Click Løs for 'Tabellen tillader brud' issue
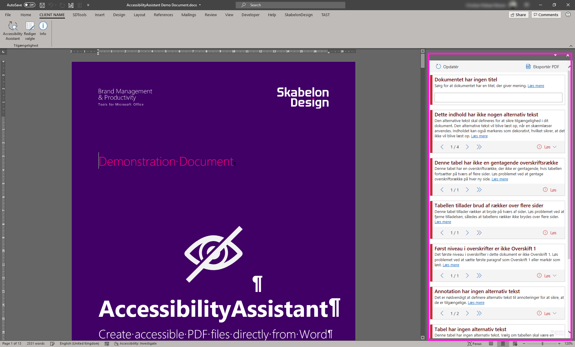Image resolution: width=575 pixels, height=347 pixels. pos(550,233)
